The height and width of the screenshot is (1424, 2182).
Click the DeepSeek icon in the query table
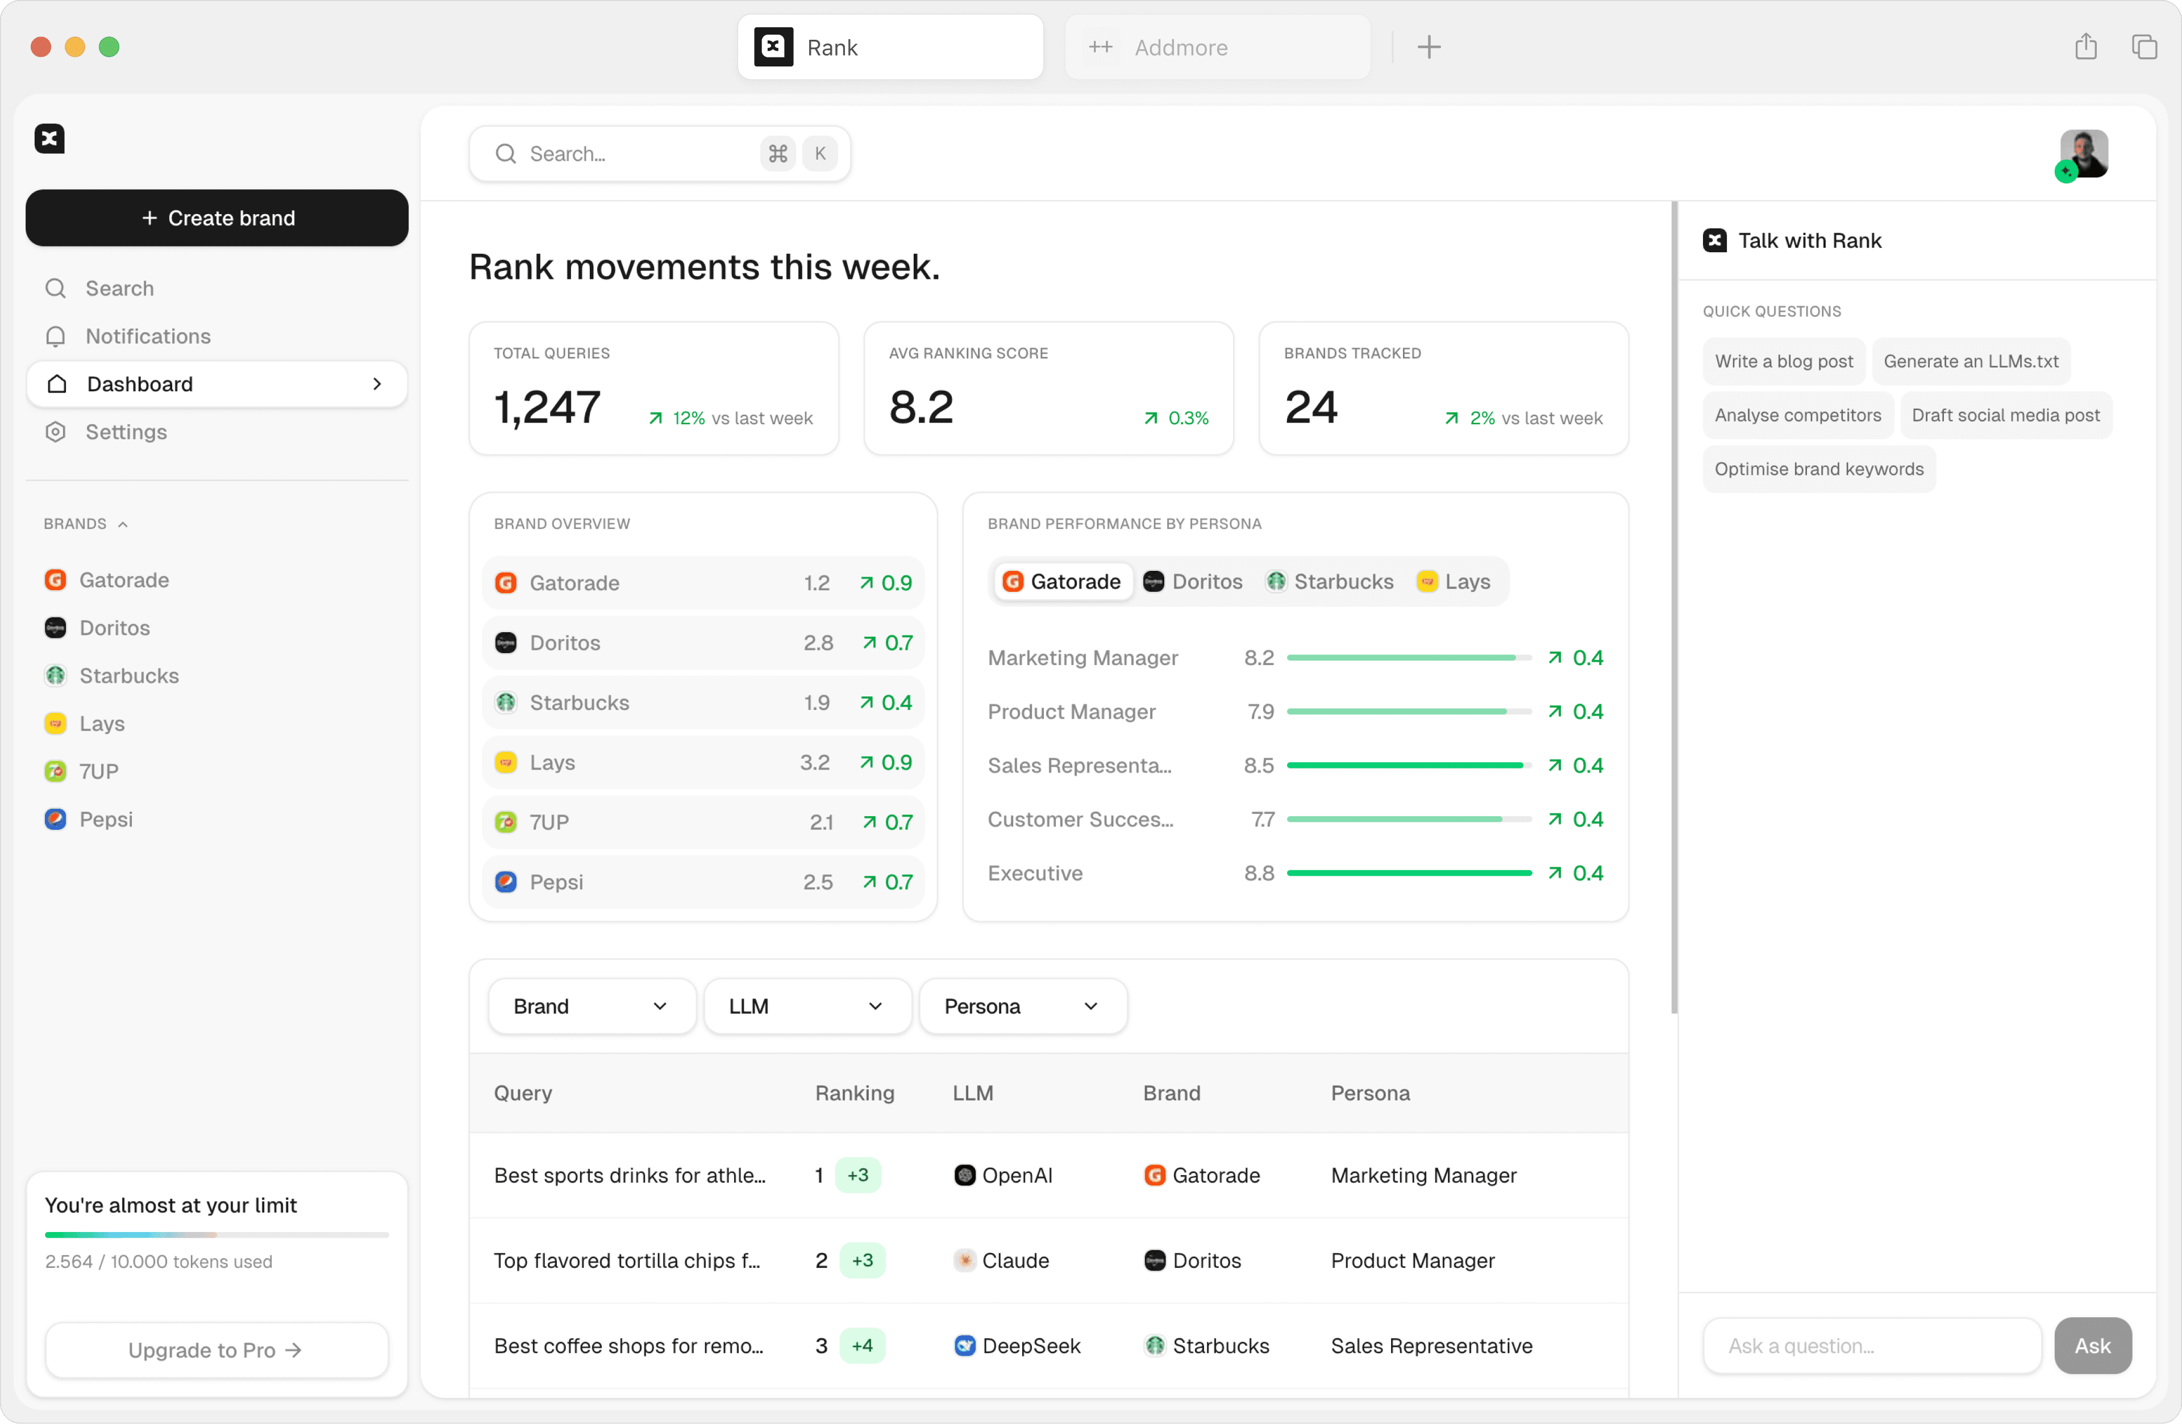964,1345
